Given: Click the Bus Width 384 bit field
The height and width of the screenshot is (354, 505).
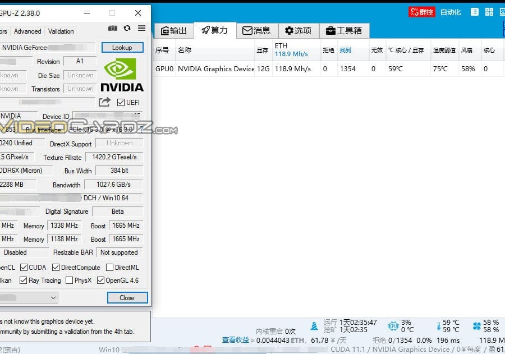Looking at the screenshot, I should tap(119, 171).
